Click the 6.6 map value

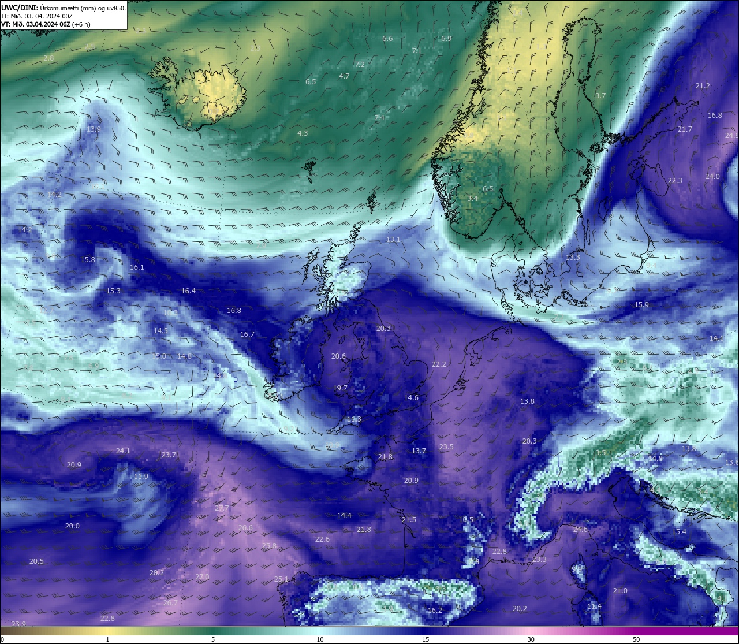pyautogui.click(x=387, y=39)
